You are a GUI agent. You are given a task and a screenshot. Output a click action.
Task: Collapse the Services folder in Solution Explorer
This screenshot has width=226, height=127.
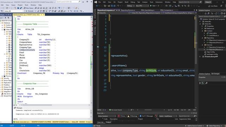click(202, 45)
